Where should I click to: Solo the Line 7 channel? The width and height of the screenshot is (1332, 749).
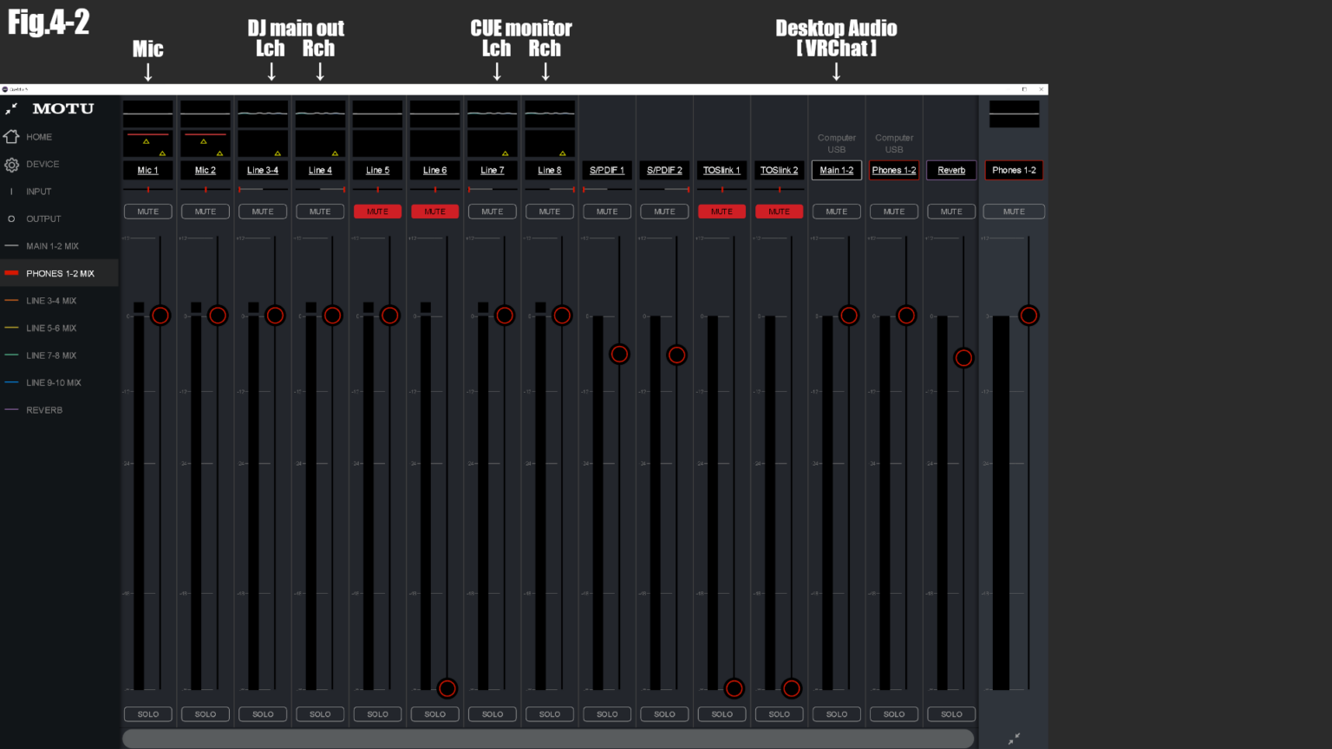[492, 714]
